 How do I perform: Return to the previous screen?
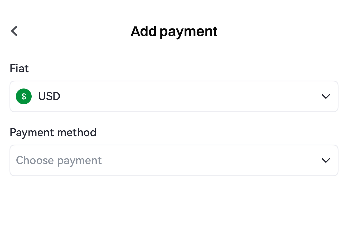tap(14, 31)
